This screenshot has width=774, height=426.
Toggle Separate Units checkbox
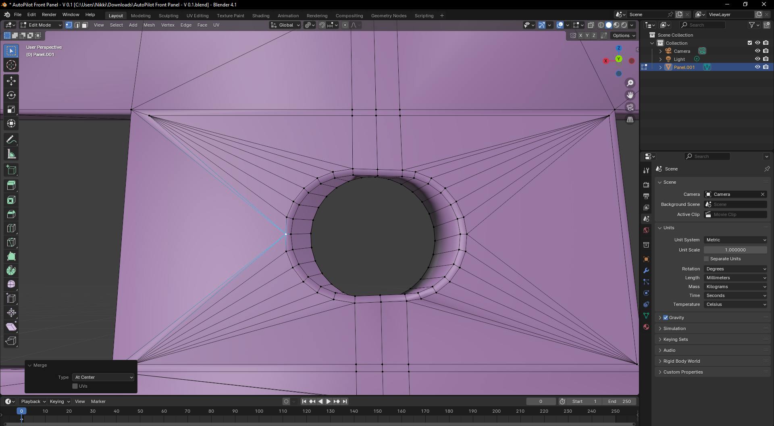coord(706,259)
